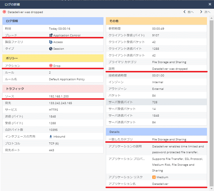Screen dimensions: 214x191
Task: Click the Access product family icon
Action: [x=51, y=42]
